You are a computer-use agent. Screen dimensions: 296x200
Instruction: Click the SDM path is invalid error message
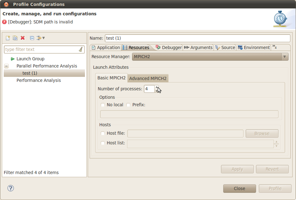[40, 22]
